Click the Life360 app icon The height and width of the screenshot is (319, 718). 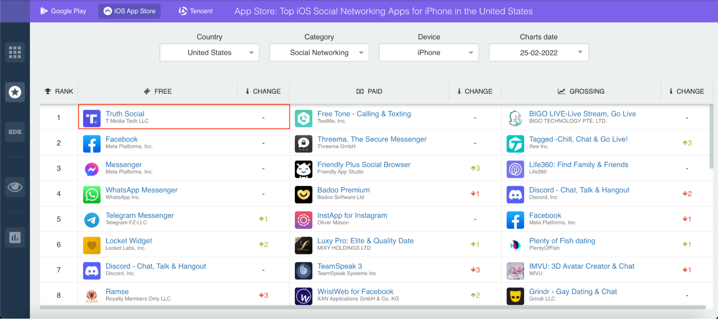coord(515,169)
